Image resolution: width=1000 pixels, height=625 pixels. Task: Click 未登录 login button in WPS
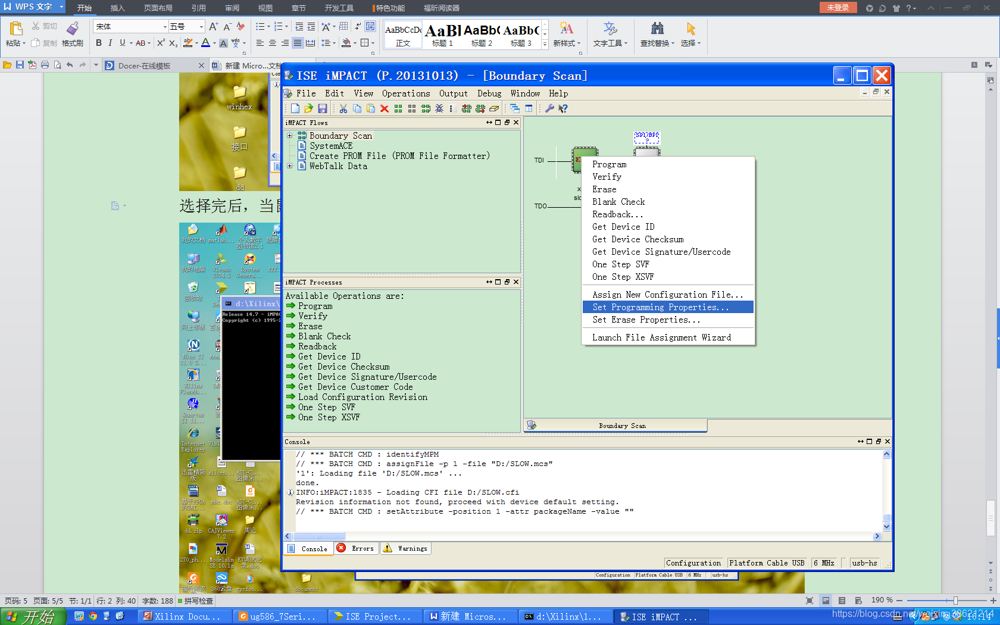(x=838, y=7)
